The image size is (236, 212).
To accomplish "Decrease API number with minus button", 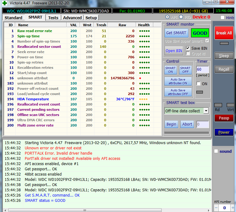I will (216, 208).
